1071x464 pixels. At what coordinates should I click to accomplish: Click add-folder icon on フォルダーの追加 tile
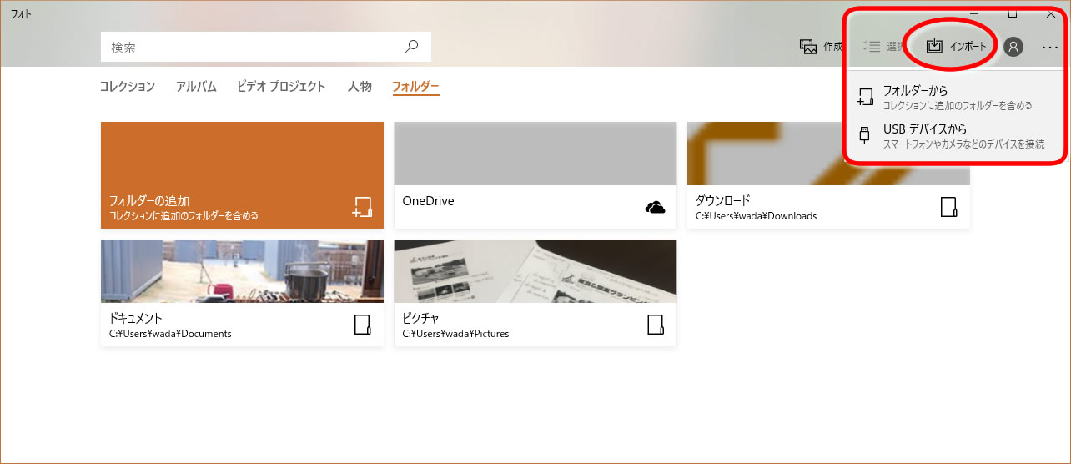pos(361,207)
